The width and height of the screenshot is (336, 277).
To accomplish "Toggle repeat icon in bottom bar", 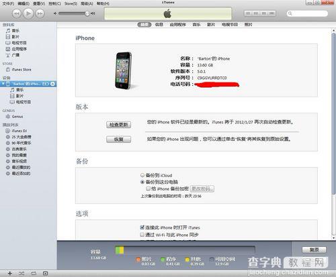I will pyautogui.click(x=34, y=273).
